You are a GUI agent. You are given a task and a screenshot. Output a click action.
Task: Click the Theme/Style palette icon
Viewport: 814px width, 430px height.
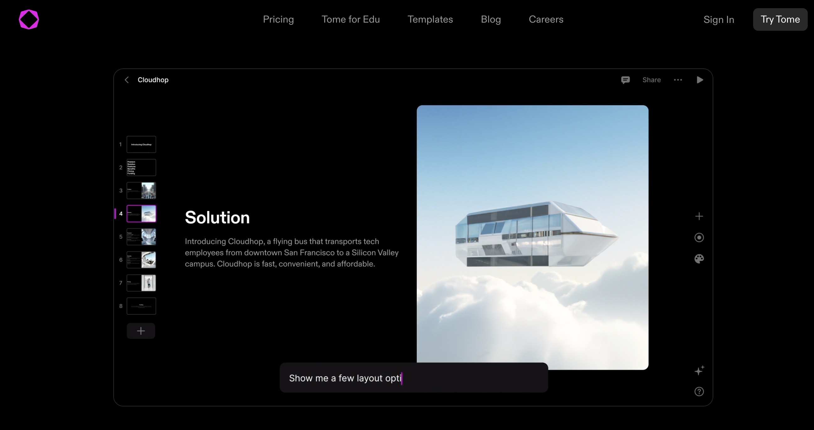pos(699,259)
